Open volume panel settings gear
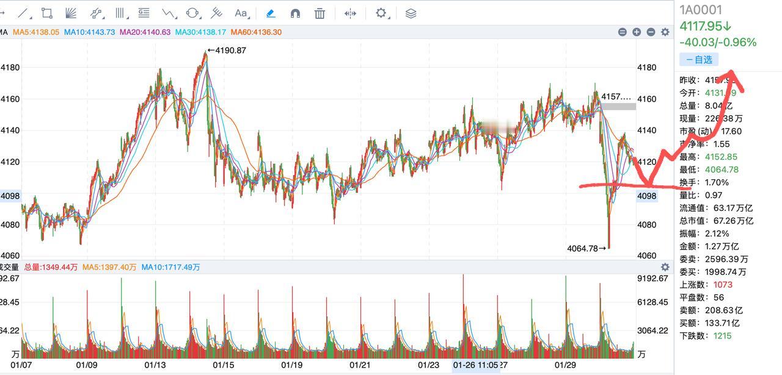 (665, 267)
